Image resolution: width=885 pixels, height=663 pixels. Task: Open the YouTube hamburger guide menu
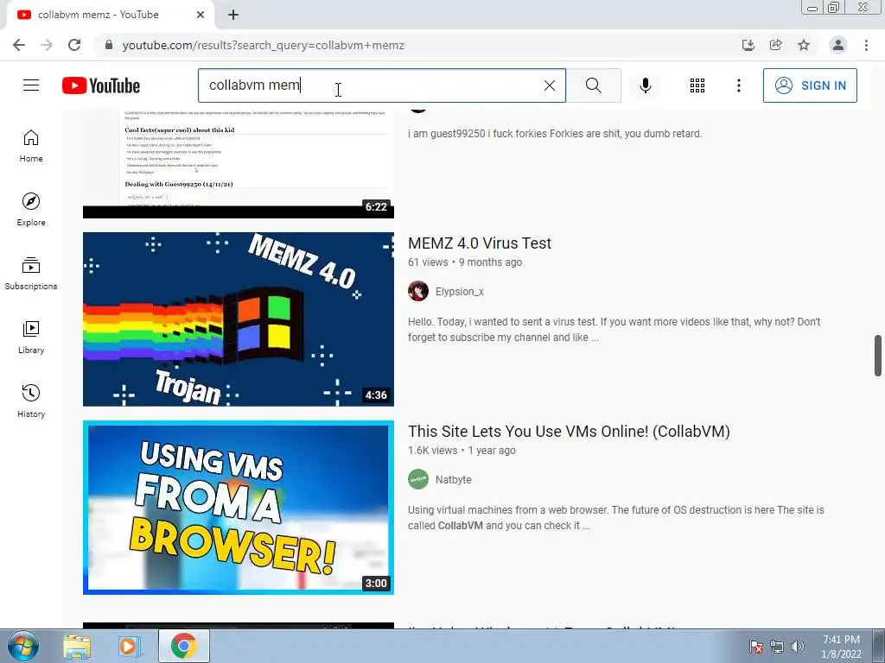pyautogui.click(x=31, y=85)
